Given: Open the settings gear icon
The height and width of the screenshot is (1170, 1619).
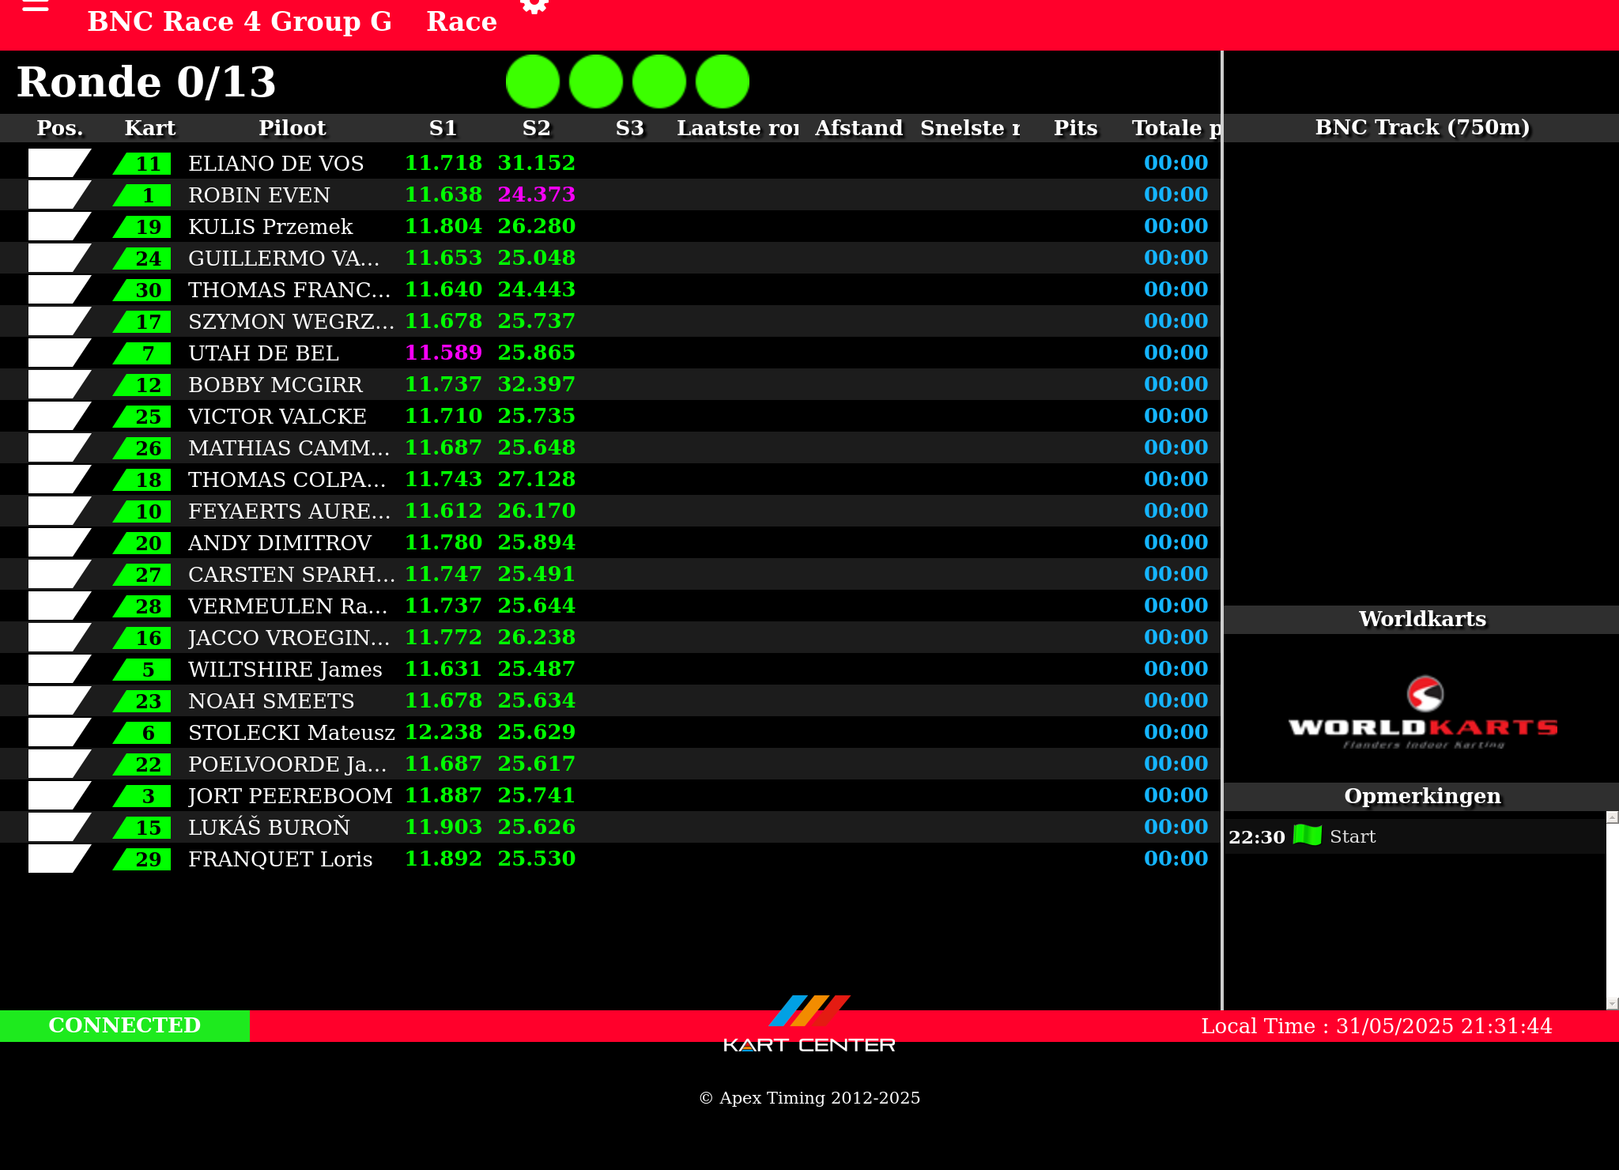Looking at the screenshot, I should [534, 6].
